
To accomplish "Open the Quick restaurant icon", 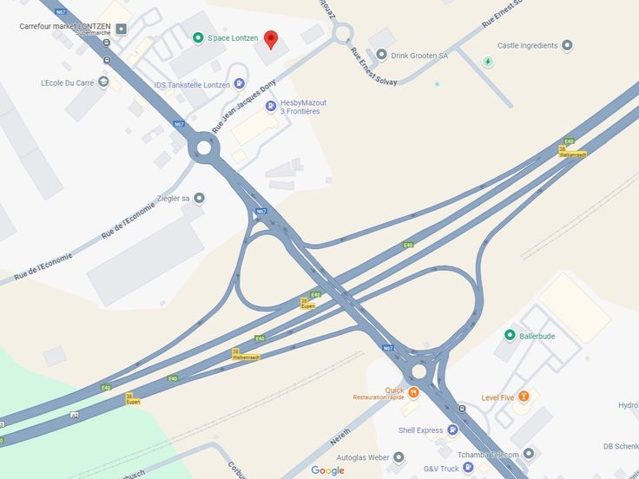I will point(413,392).
